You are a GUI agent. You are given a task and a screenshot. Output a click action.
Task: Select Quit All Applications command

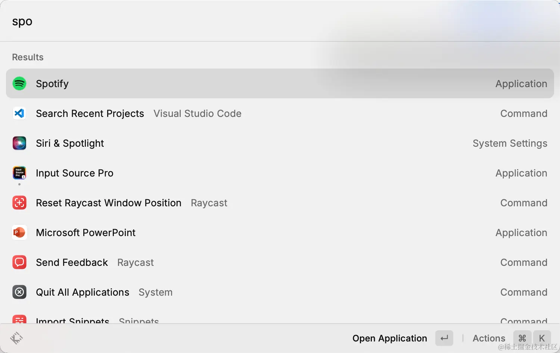click(x=280, y=292)
